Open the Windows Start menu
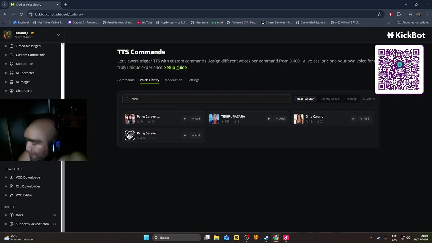Image resolution: width=432 pixels, height=243 pixels. click(x=146, y=238)
